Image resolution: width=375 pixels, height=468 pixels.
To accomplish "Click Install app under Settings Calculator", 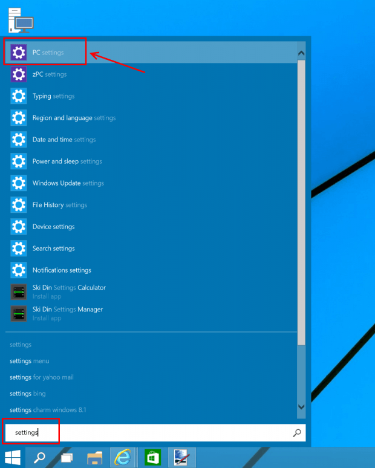I will point(47,296).
